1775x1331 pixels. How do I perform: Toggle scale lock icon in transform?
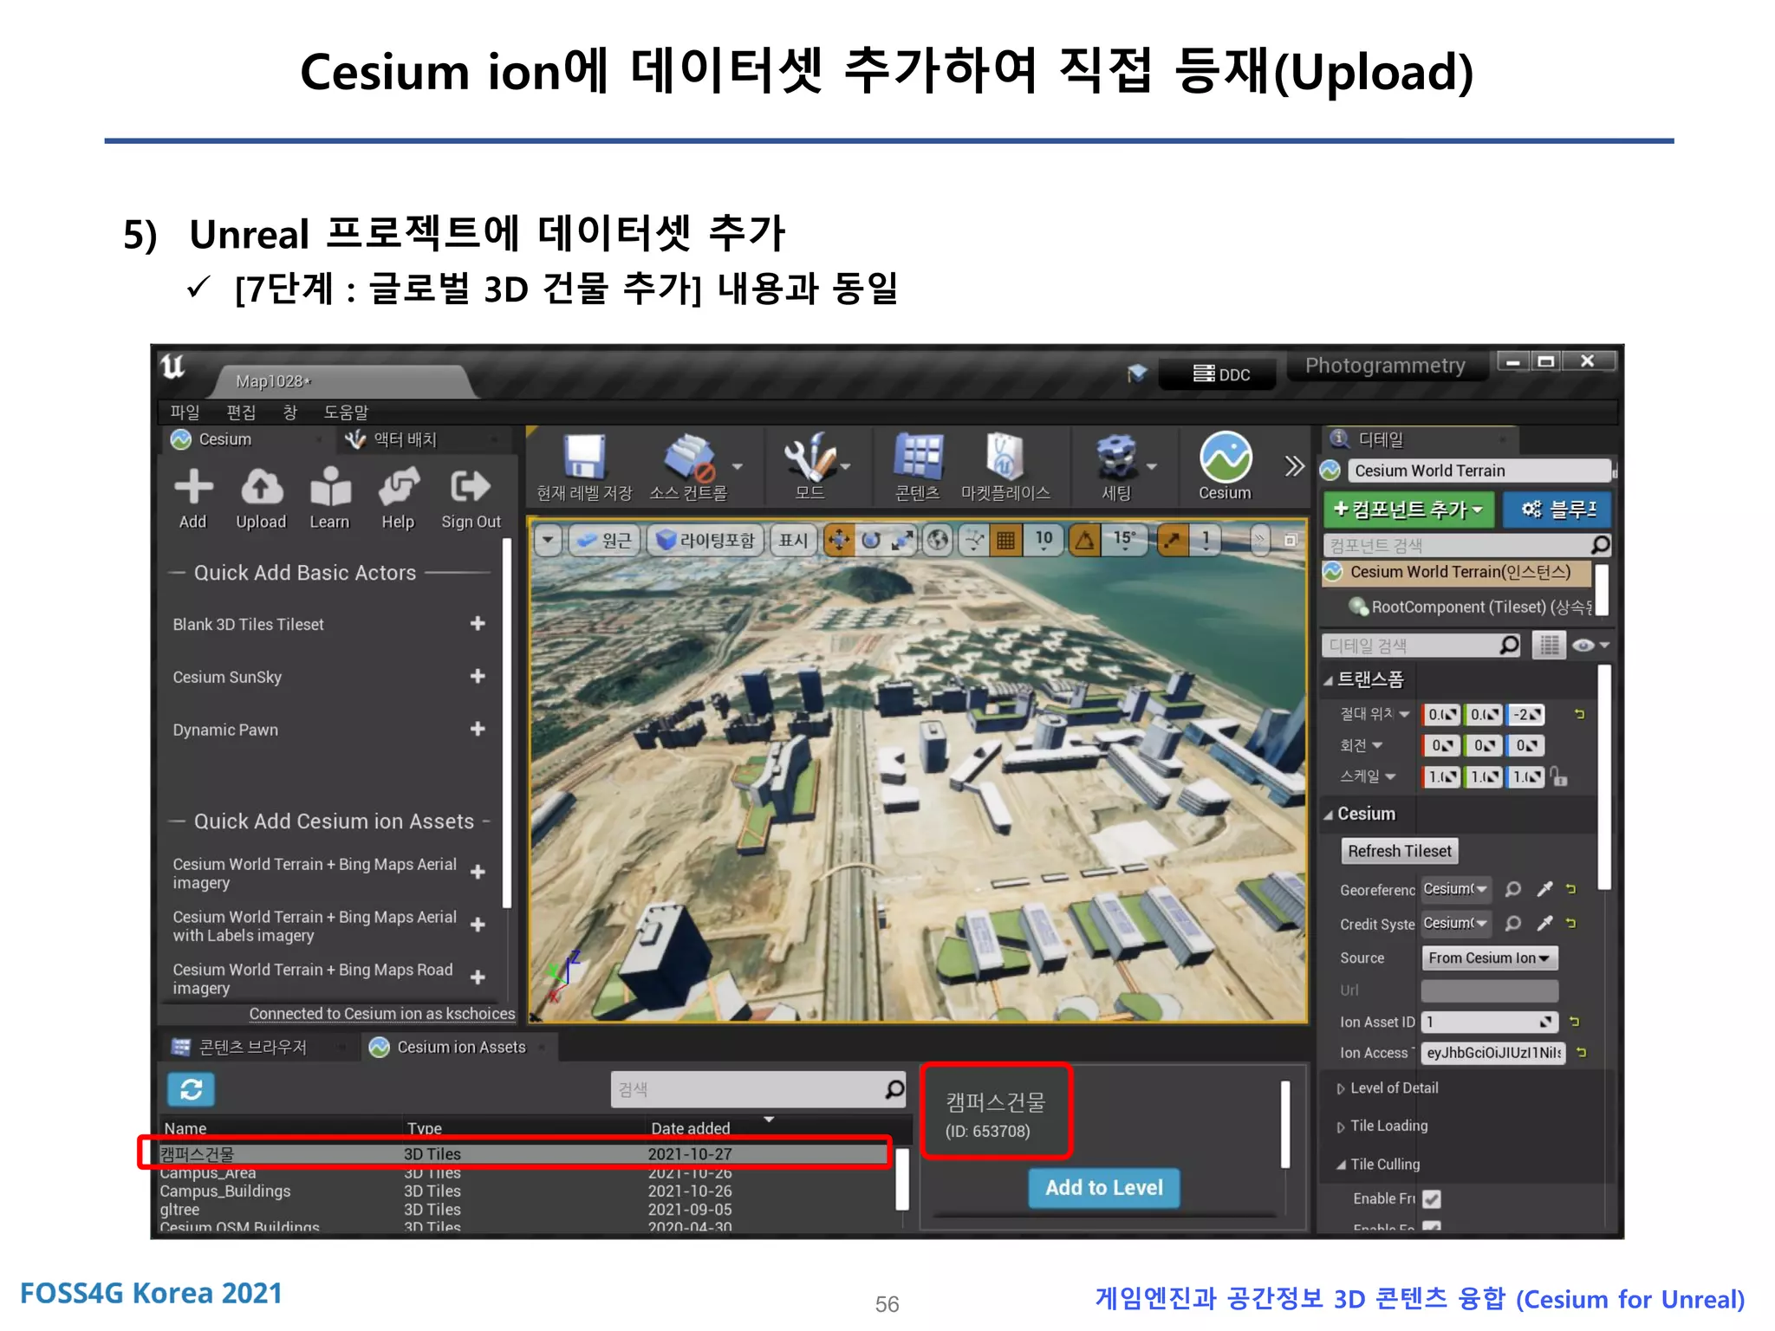(x=1558, y=776)
